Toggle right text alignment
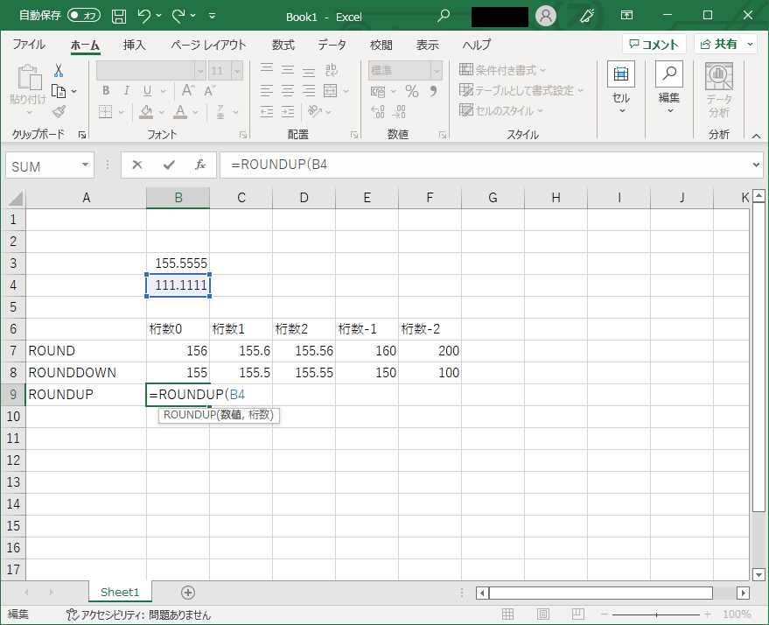This screenshot has width=769, height=625. click(x=309, y=91)
